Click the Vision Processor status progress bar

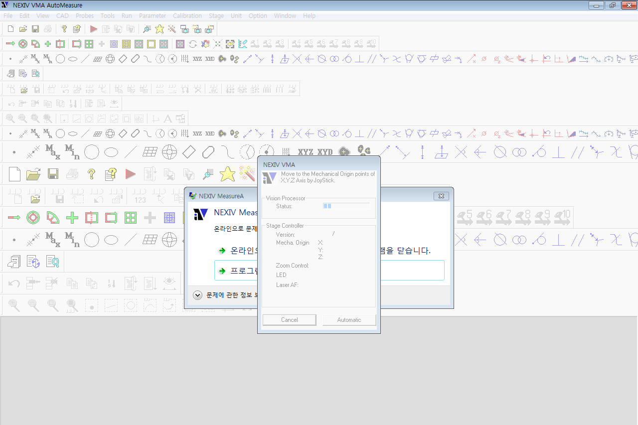pyautogui.click(x=346, y=206)
